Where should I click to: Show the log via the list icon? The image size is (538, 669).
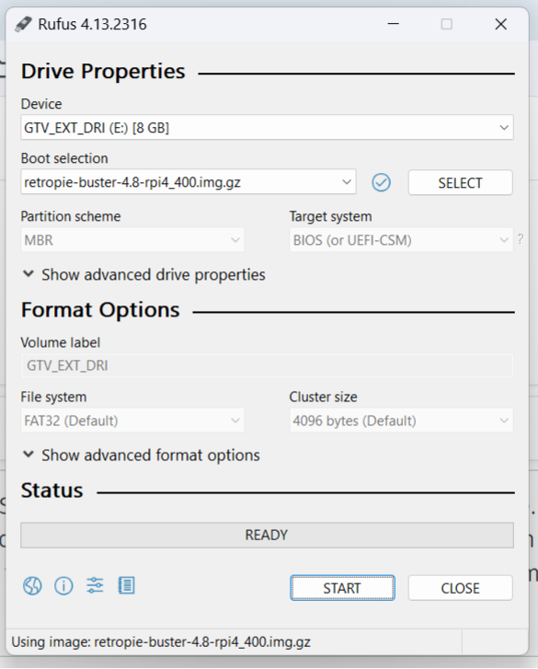pos(126,586)
